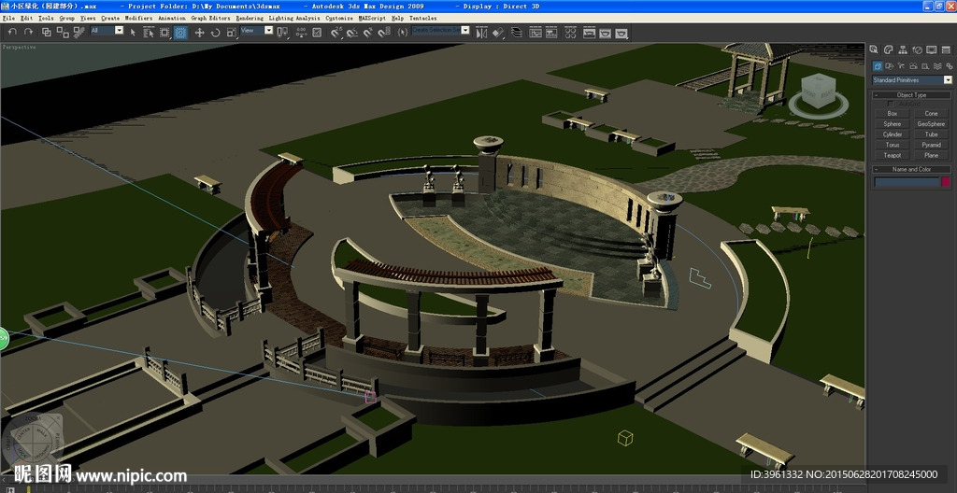Select the Lights category icon
957x493 pixels.
tap(901, 66)
